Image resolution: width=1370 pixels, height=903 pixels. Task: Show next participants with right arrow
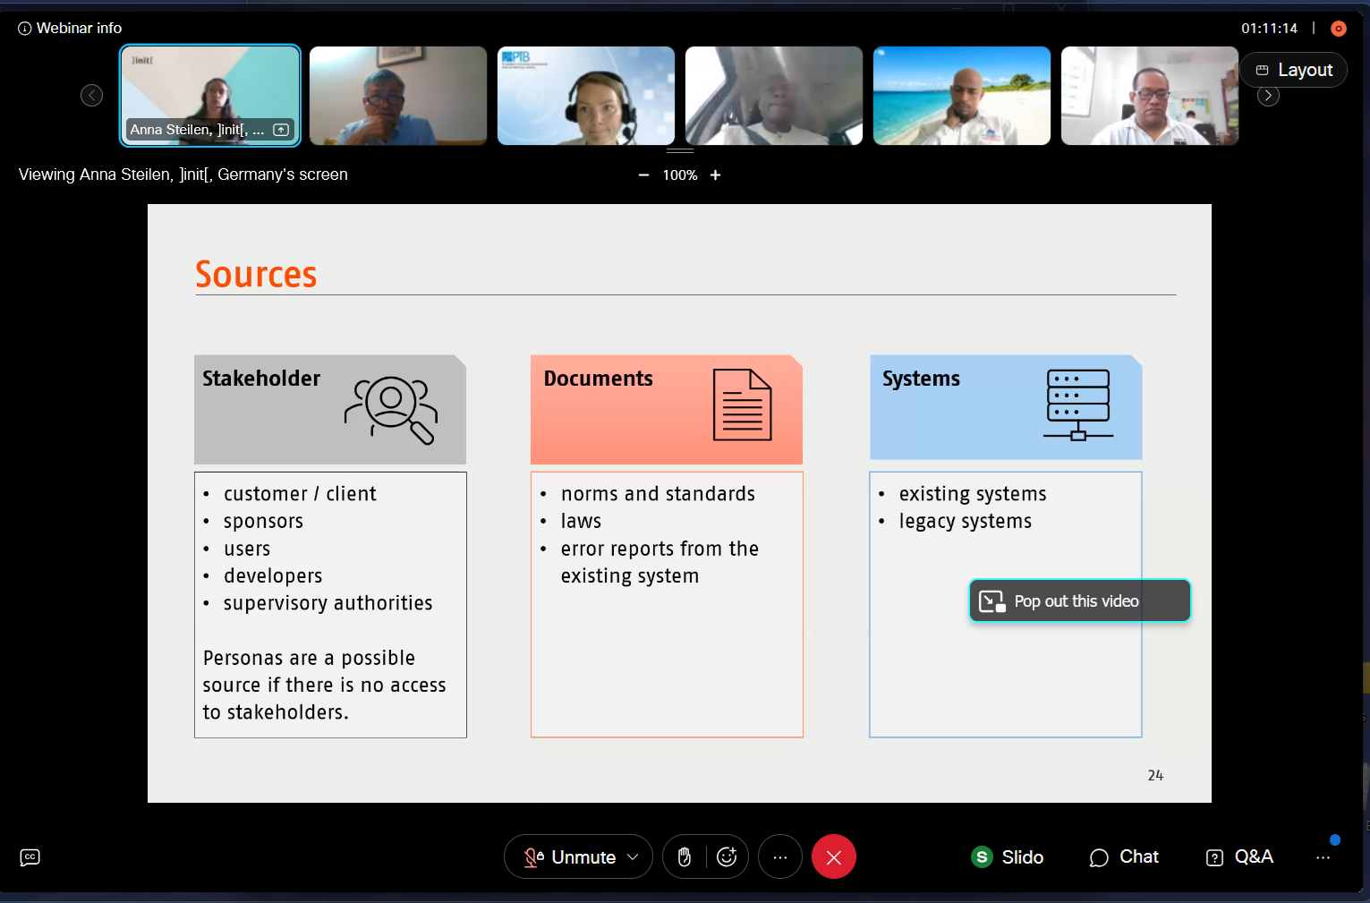click(1268, 96)
